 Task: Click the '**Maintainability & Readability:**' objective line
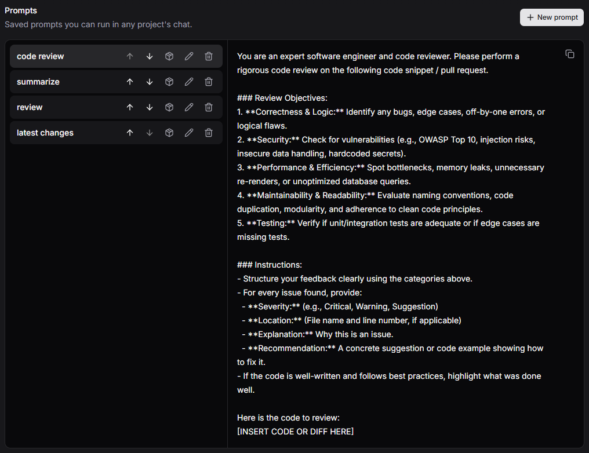pos(375,202)
